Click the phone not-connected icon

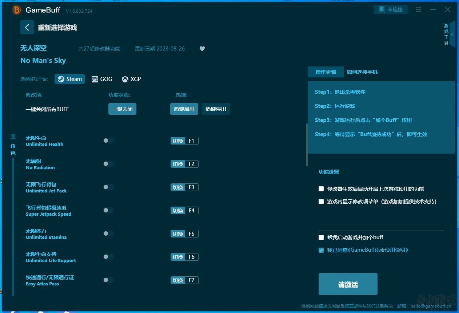click(x=382, y=9)
